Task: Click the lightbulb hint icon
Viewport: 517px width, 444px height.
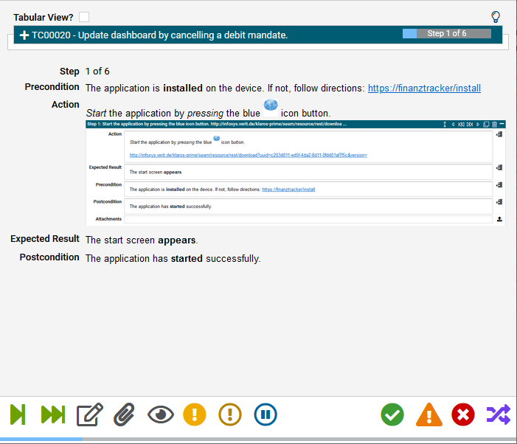Action: [496, 17]
